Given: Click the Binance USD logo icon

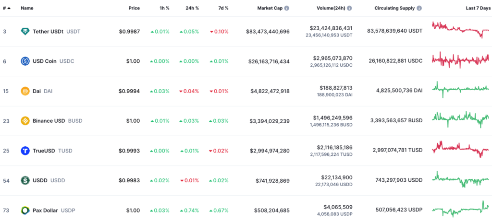Looking at the screenshot, I should [x=25, y=121].
